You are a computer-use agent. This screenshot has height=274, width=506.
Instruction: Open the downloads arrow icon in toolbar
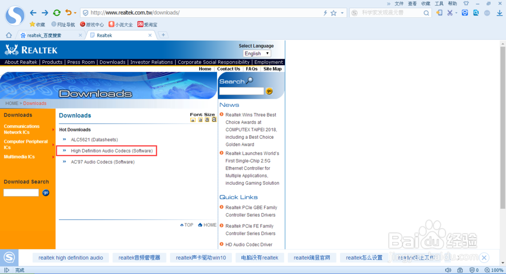click(499, 13)
